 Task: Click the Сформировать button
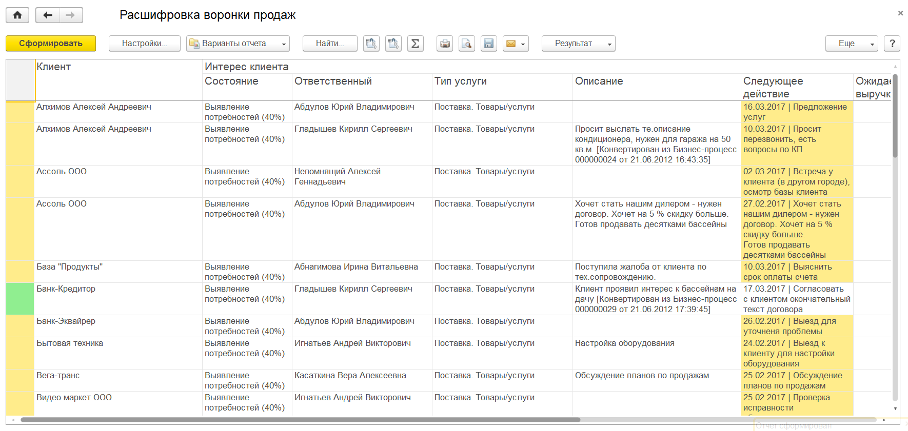click(x=51, y=44)
